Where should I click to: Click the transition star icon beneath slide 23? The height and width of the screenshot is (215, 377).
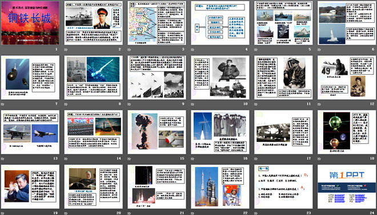[x=256, y=213]
